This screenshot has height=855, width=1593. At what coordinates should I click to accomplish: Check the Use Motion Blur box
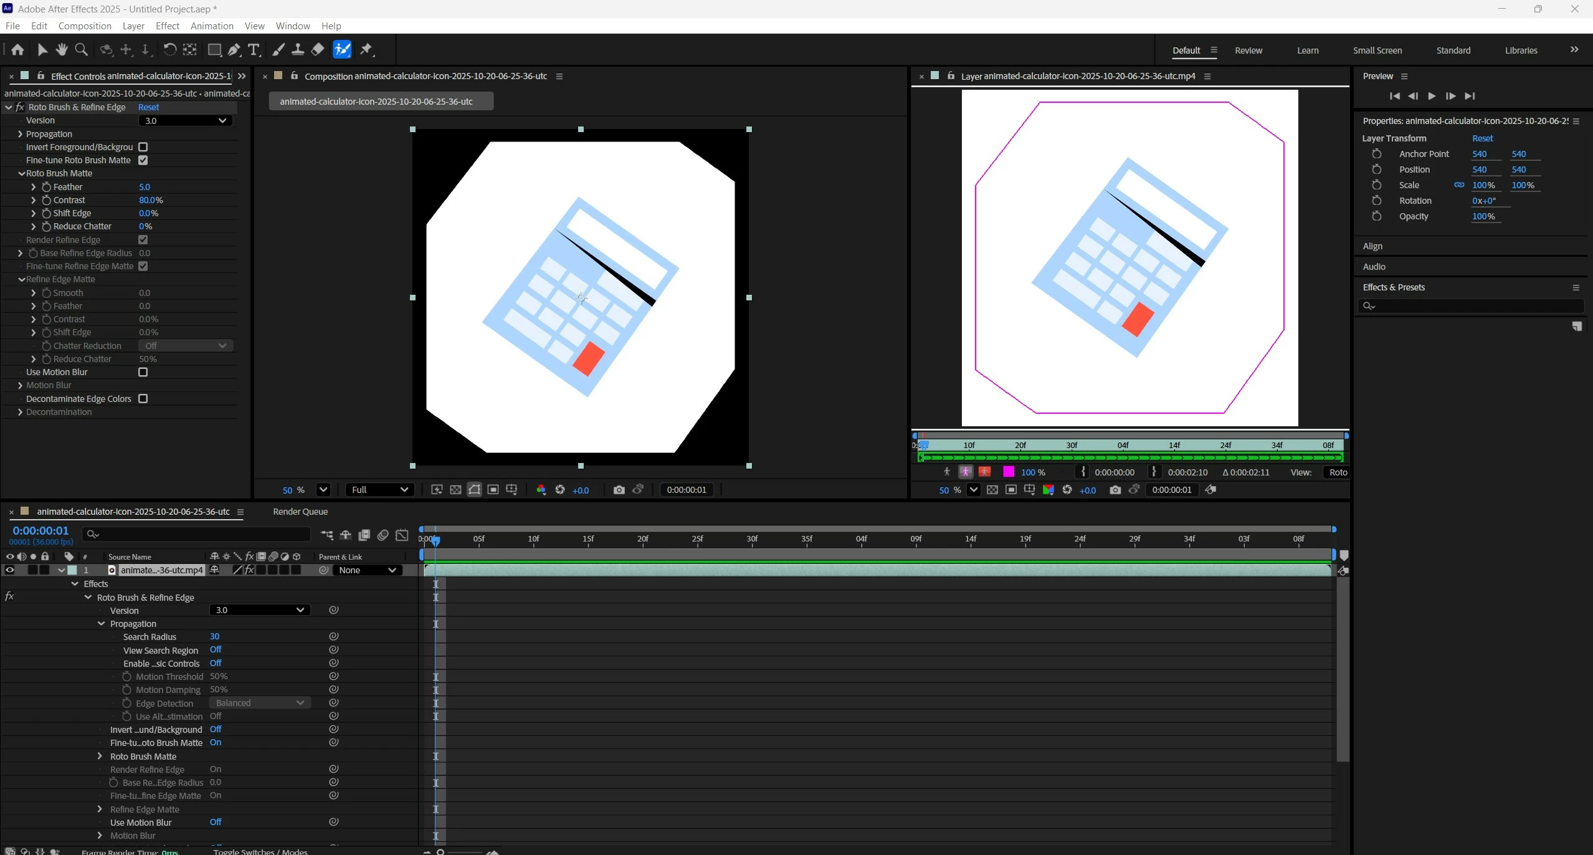(x=143, y=372)
